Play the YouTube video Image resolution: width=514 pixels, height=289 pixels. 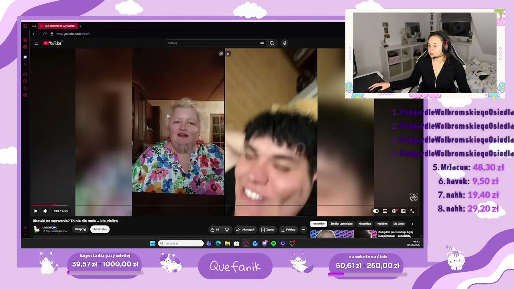[x=36, y=211]
